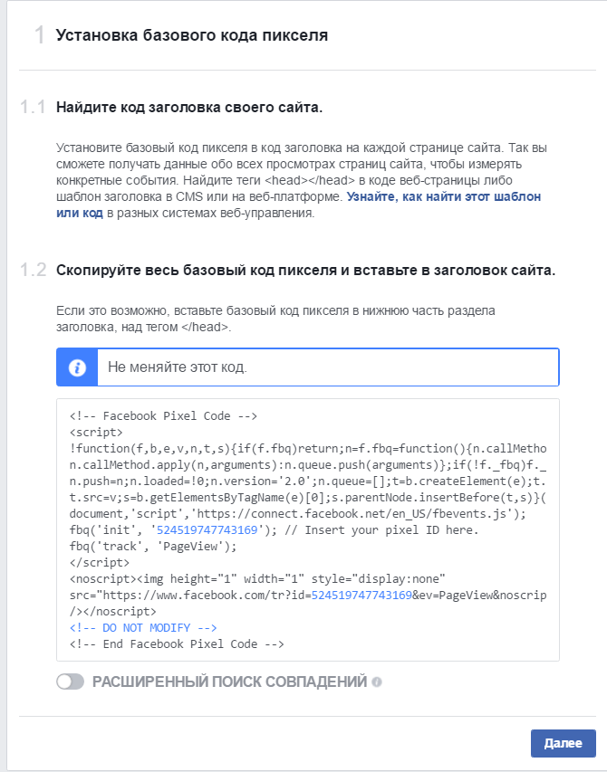Click the "Далее" button
The width and height of the screenshot is (607, 772).
point(564,743)
